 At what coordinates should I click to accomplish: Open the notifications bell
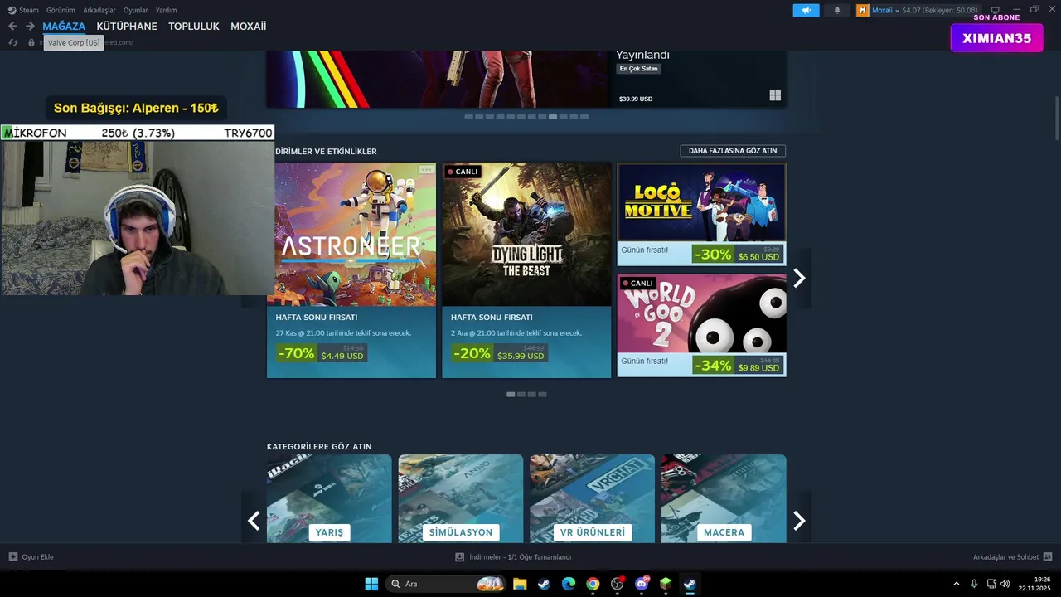click(x=836, y=10)
